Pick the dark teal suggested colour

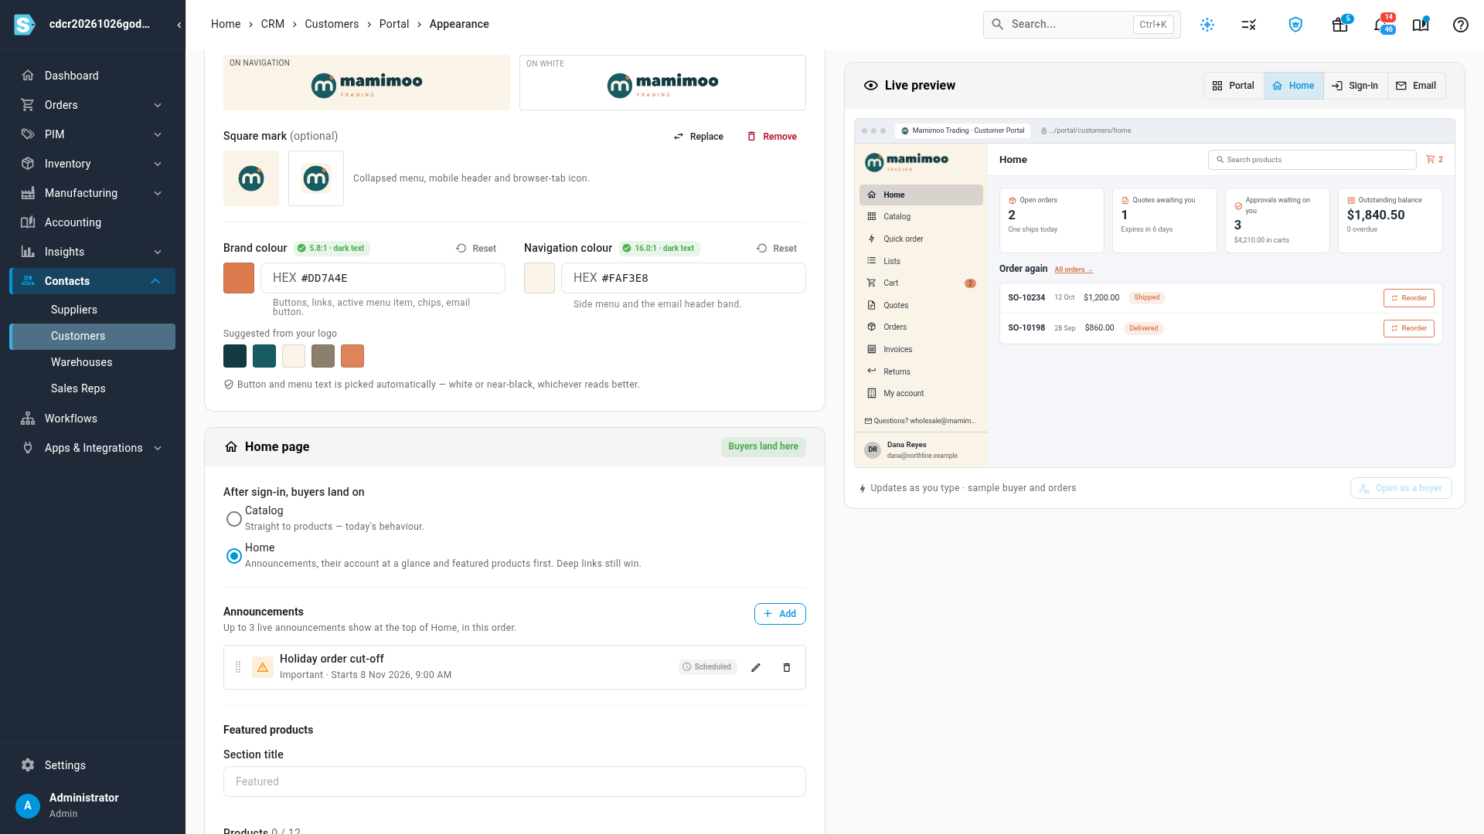coord(235,356)
